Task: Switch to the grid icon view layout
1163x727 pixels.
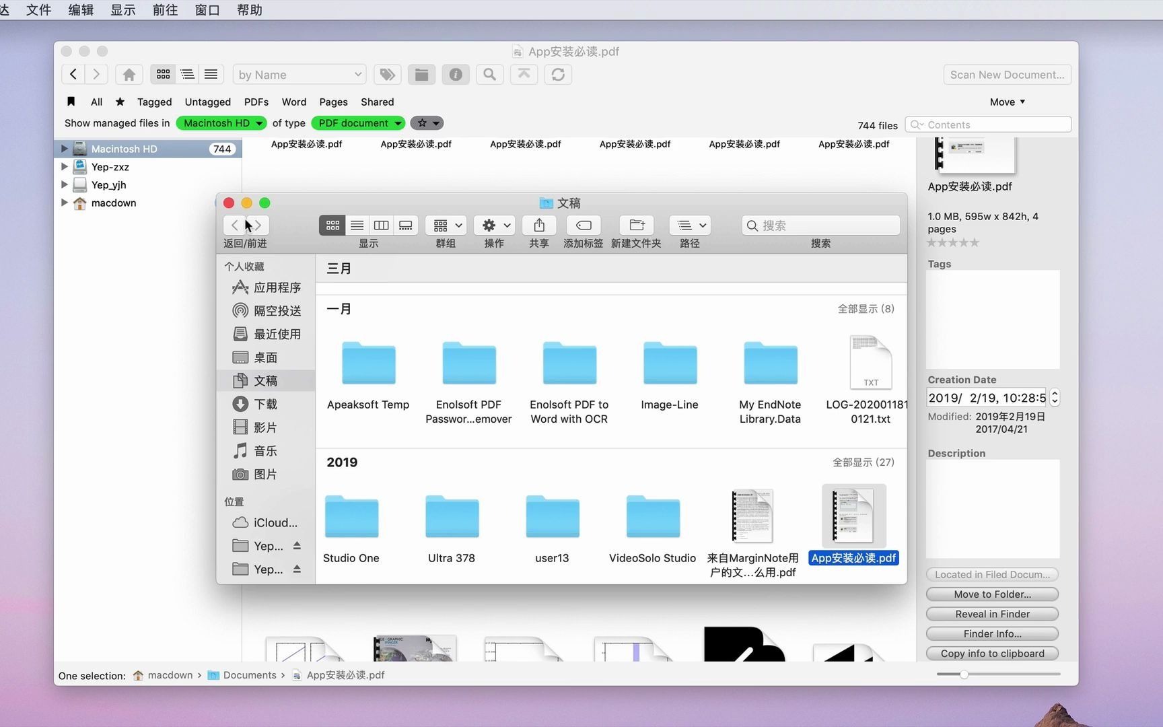Action: point(162,74)
